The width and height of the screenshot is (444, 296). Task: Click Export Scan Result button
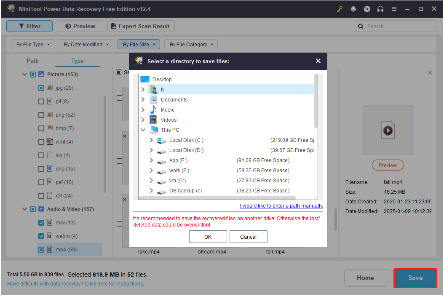[141, 27]
